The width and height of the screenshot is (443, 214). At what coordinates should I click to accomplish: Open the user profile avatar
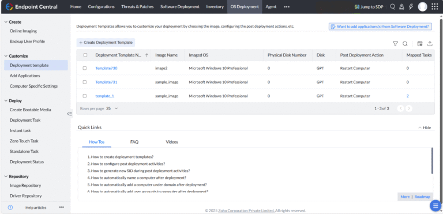point(422,7)
